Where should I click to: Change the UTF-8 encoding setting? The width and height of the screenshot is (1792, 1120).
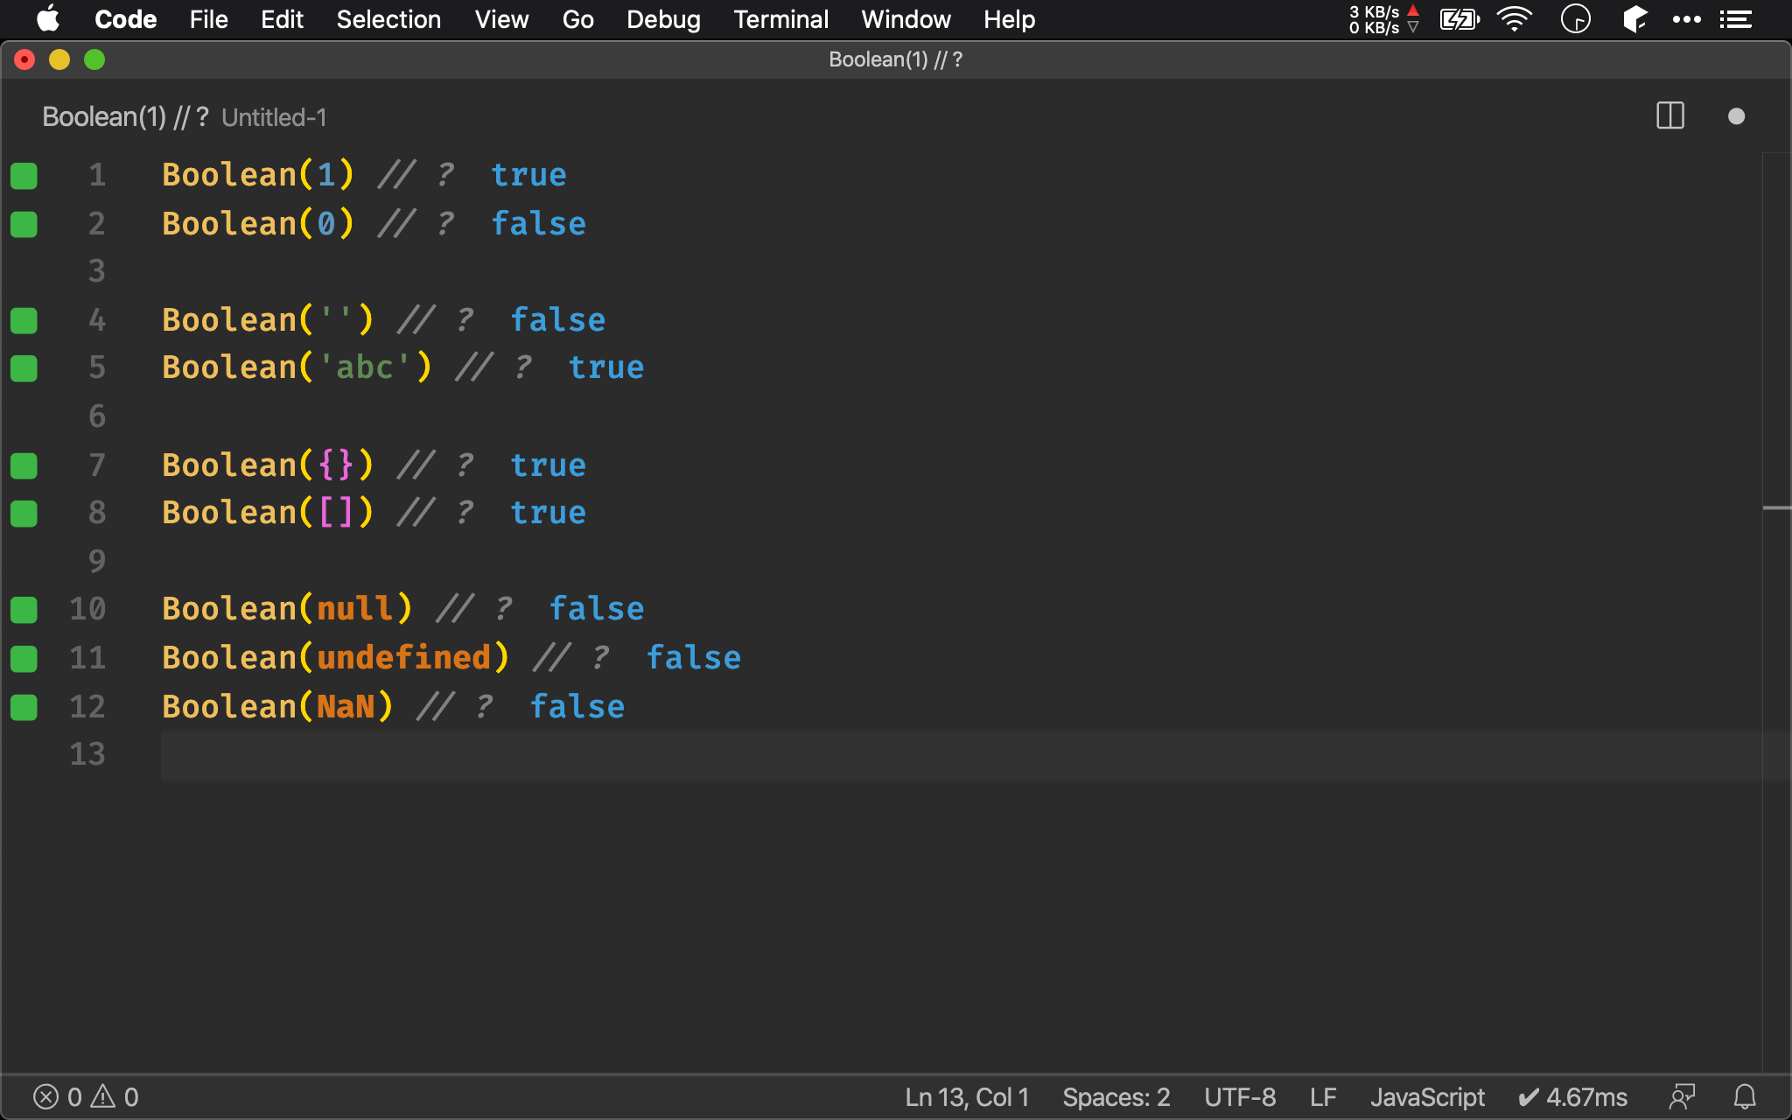click(1239, 1096)
